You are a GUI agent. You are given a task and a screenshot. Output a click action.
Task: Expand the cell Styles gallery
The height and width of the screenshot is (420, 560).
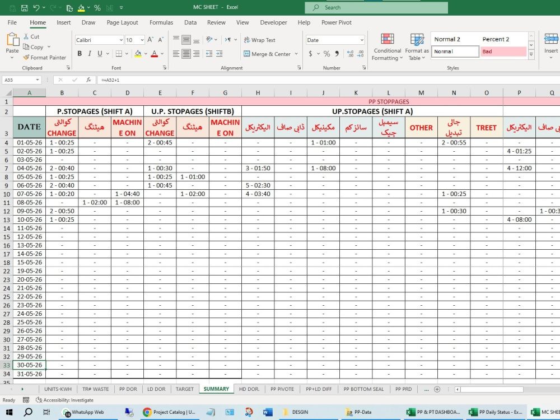tap(531, 54)
